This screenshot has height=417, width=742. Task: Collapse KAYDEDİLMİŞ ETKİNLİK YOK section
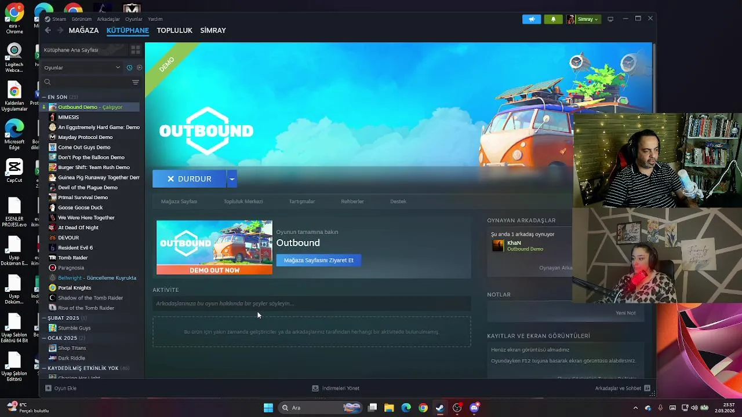click(x=44, y=368)
